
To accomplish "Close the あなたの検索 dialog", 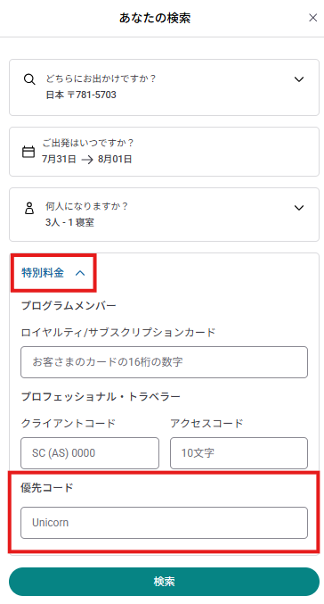I will pos(312,18).
